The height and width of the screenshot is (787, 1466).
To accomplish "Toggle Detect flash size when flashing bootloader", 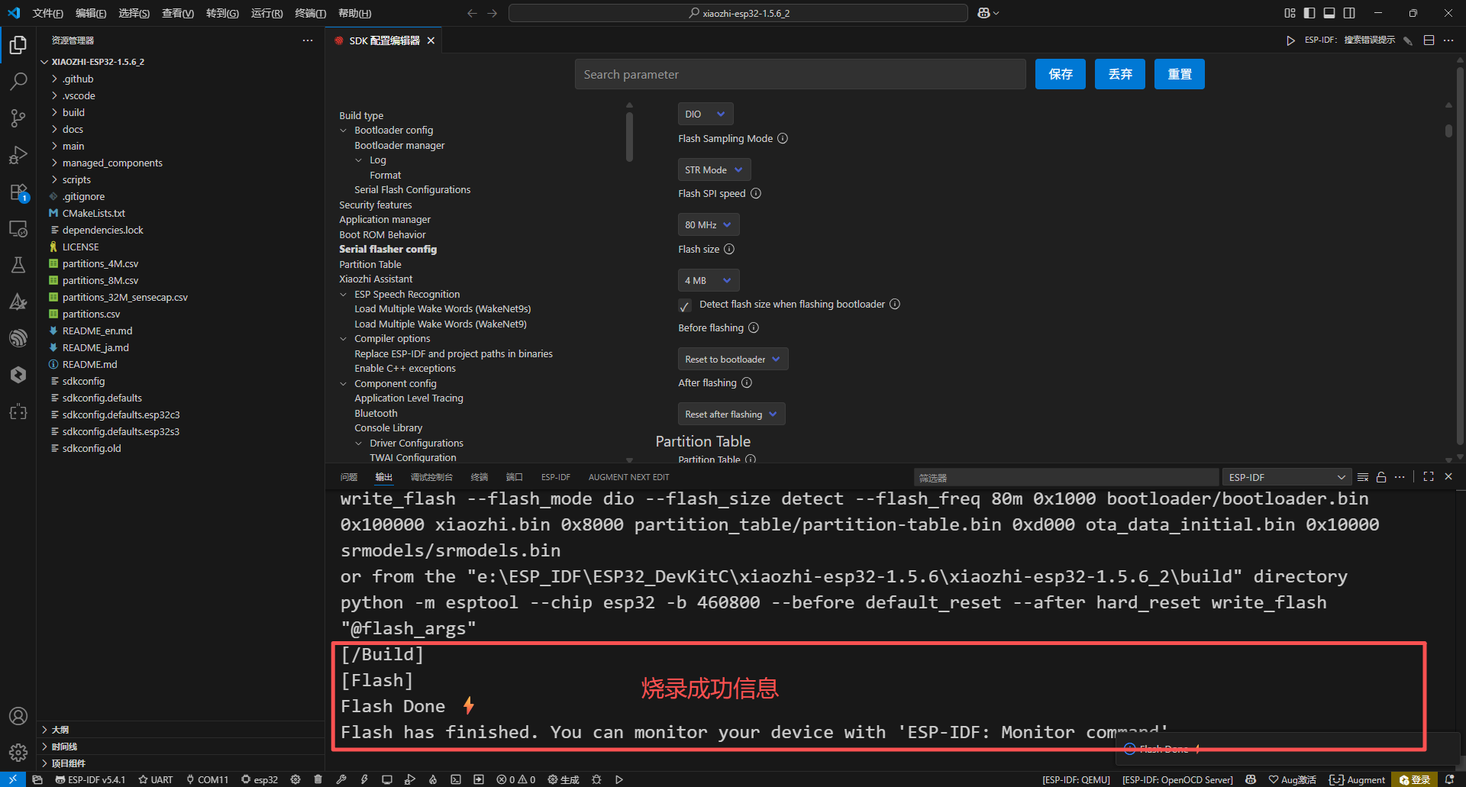I will [685, 305].
